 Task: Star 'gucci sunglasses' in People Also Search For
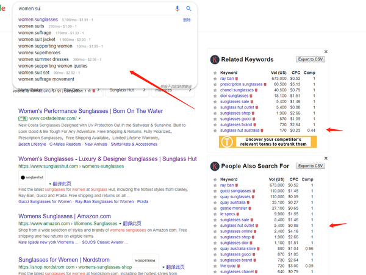point(215,191)
